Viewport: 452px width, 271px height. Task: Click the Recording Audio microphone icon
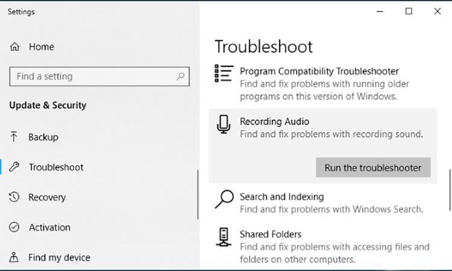[224, 125]
